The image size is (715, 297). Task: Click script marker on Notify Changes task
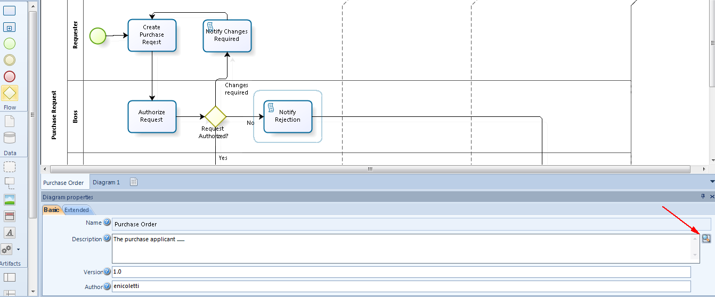click(x=210, y=27)
